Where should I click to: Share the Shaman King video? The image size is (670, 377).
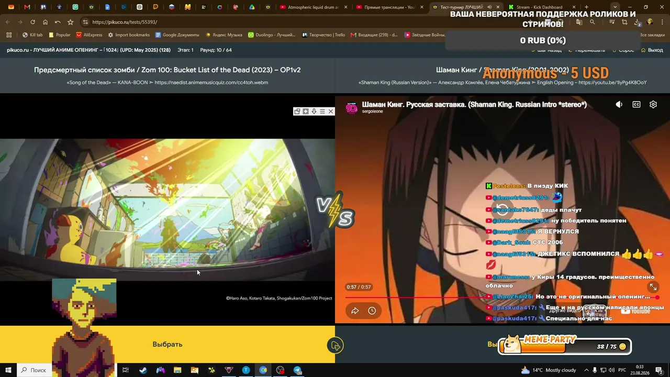(x=355, y=311)
